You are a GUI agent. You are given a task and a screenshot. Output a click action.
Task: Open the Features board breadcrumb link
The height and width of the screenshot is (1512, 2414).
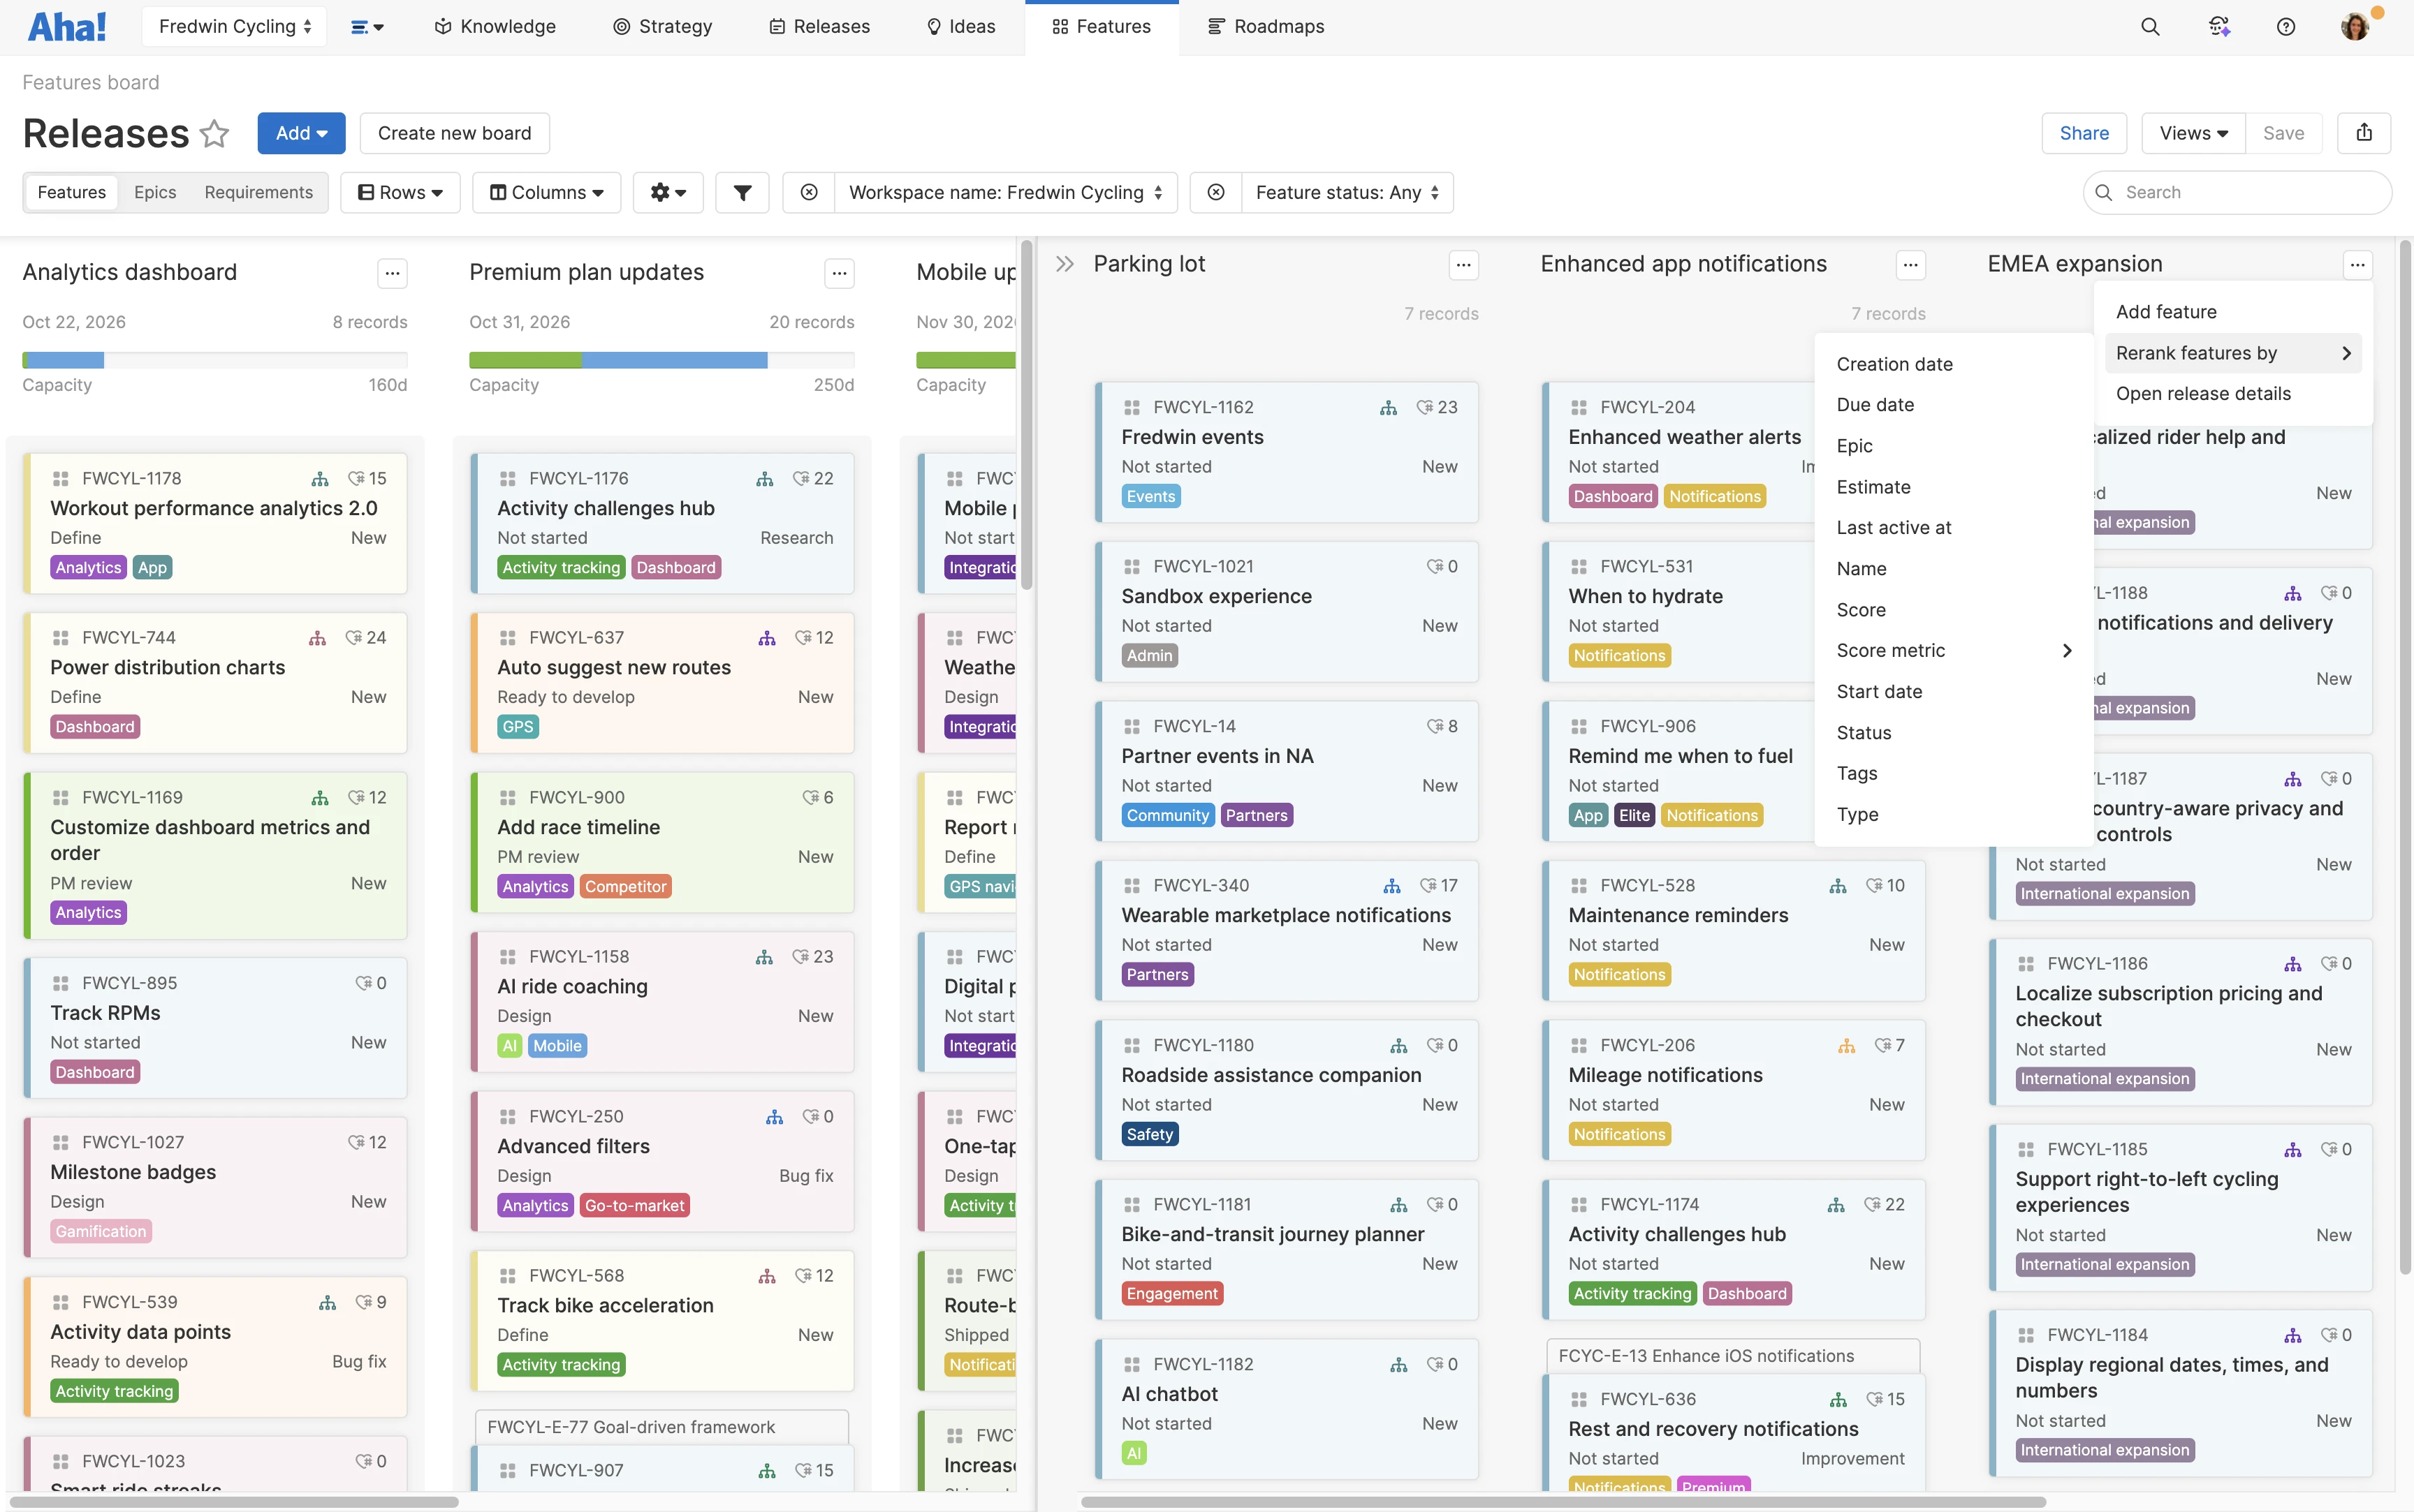(x=91, y=82)
